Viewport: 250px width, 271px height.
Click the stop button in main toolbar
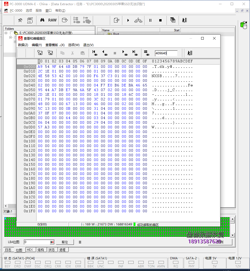[160, 20]
